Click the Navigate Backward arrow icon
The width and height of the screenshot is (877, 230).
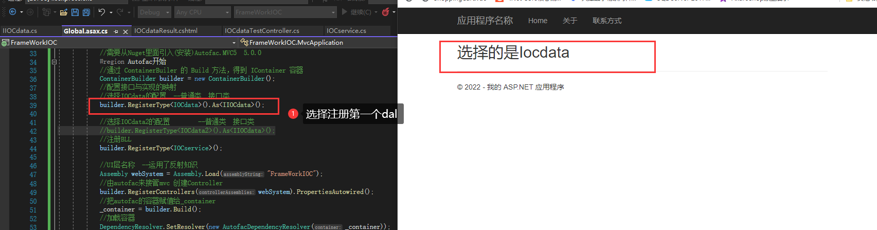pos(12,12)
